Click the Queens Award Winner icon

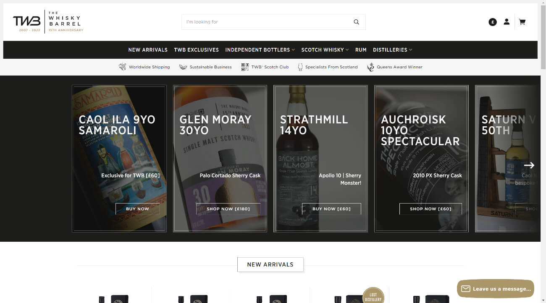[370, 67]
